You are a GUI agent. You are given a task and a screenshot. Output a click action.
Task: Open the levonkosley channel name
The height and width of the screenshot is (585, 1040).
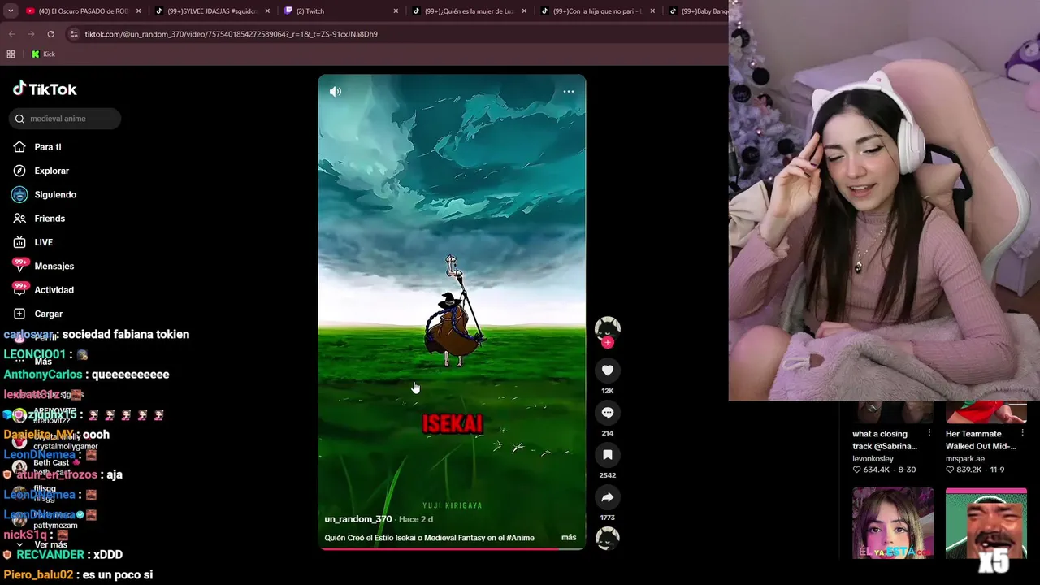[873, 459]
